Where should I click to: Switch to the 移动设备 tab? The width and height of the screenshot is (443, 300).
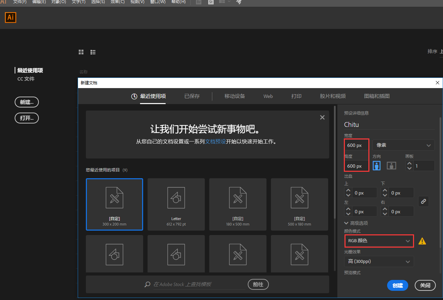click(x=234, y=96)
